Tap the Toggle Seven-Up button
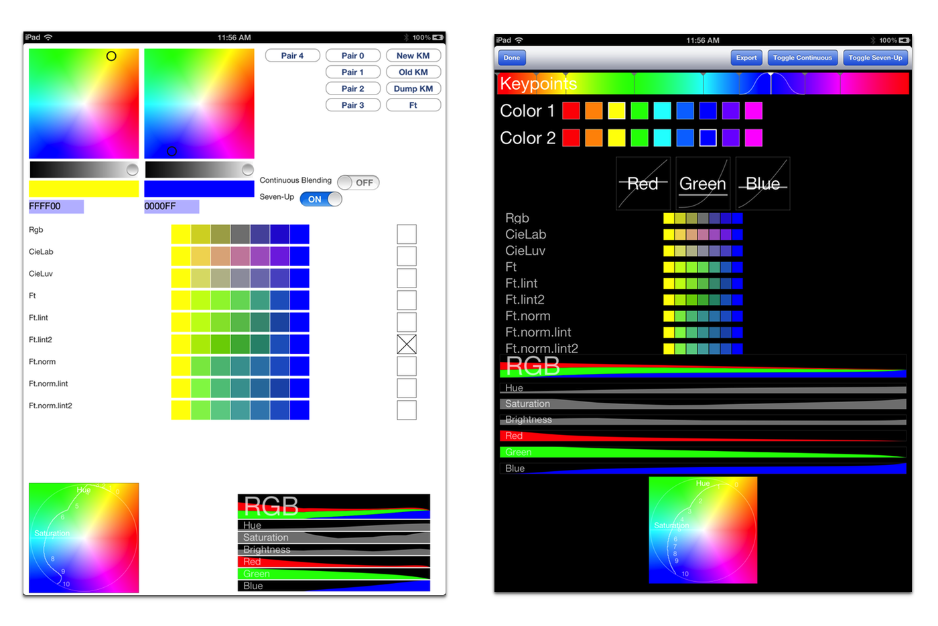This screenshot has width=938, height=626. tap(875, 58)
